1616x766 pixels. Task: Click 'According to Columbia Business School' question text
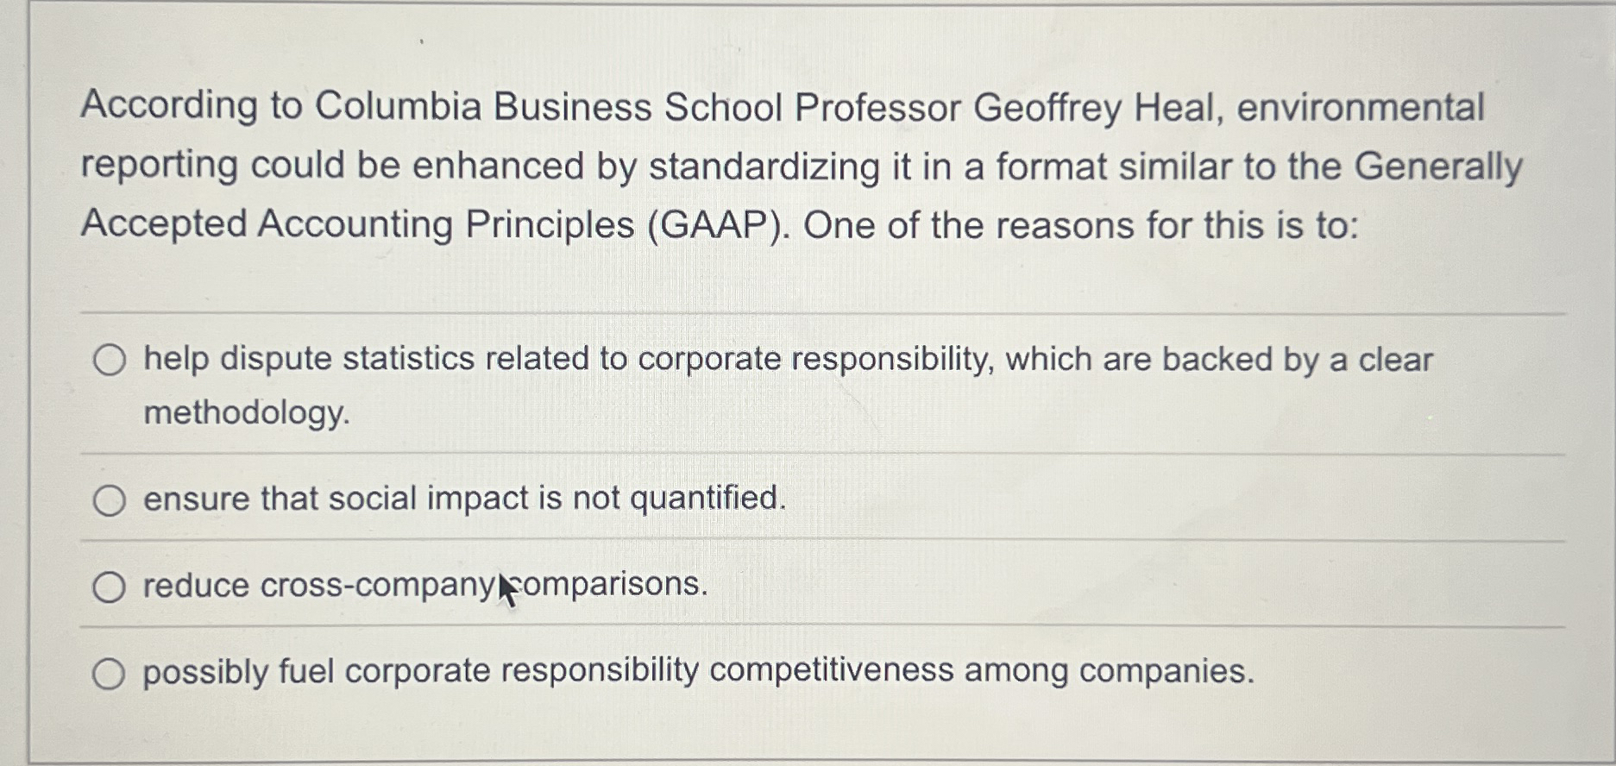(x=431, y=107)
